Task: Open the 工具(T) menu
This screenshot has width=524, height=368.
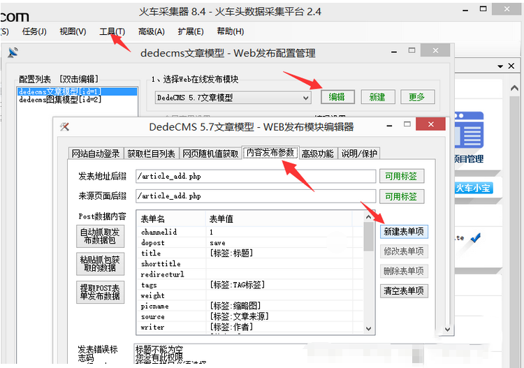Action: click(x=112, y=31)
